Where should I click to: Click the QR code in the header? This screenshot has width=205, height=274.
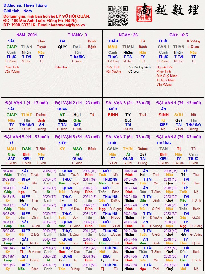coord(118,16)
